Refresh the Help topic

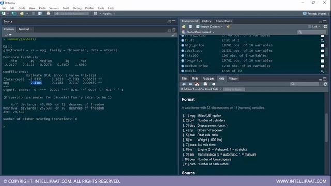325,84
